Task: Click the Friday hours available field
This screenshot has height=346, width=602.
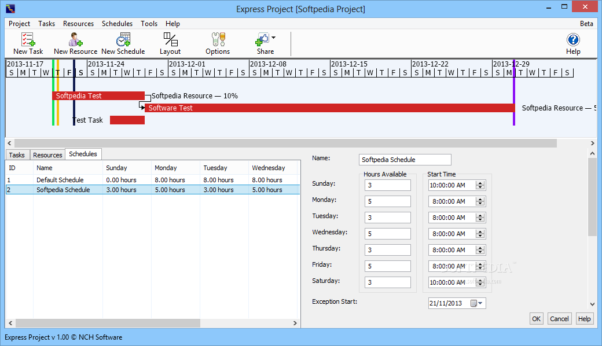Action: (387, 266)
